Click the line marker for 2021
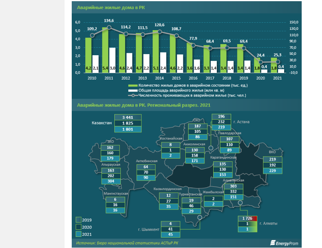This screenshot has height=248, width=322. pos(278,62)
